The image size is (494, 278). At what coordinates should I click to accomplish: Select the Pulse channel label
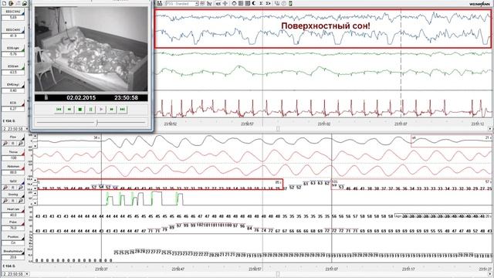pyautogui.click(x=13, y=222)
